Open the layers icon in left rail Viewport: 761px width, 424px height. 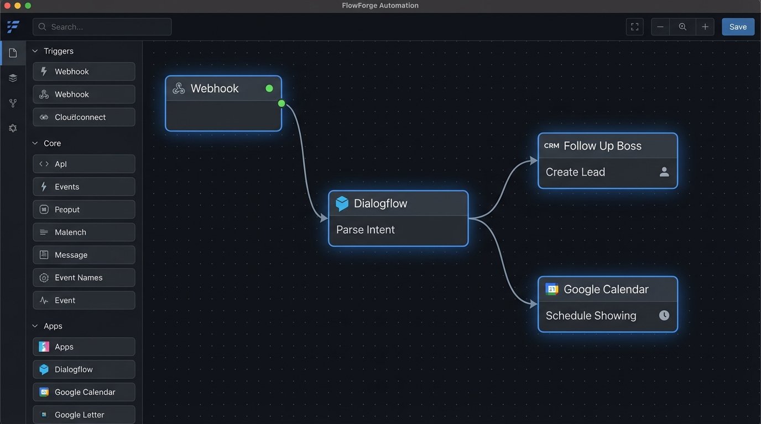click(x=13, y=78)
